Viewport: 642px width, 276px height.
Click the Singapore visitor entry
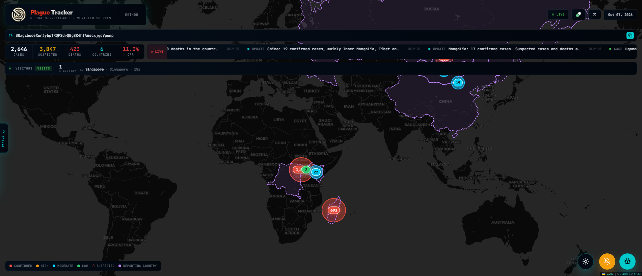[x=110, y=70]
